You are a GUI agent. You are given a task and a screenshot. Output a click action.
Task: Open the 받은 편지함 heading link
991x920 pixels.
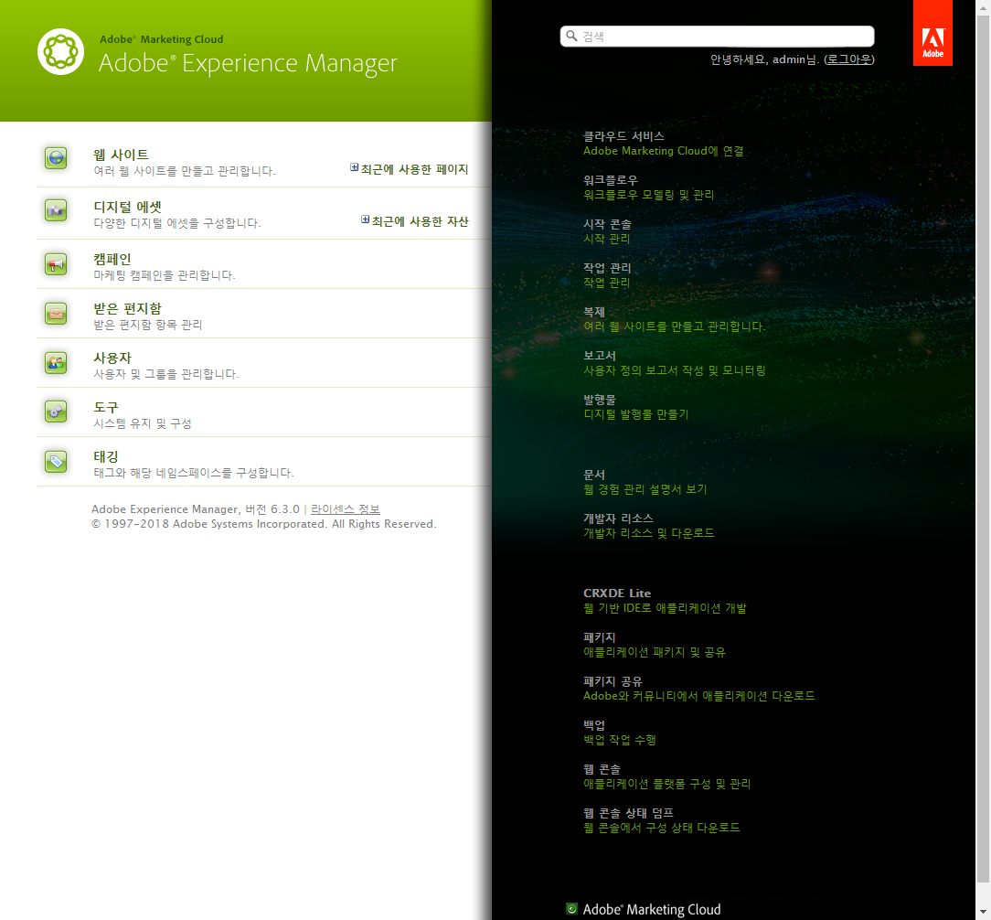tap(128, 308)
